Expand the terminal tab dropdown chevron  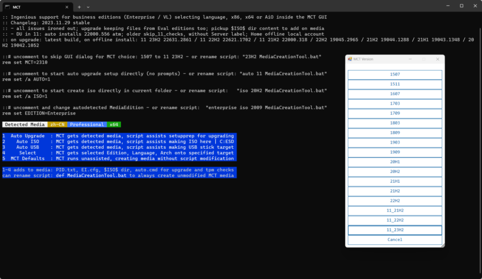point(88,7)
